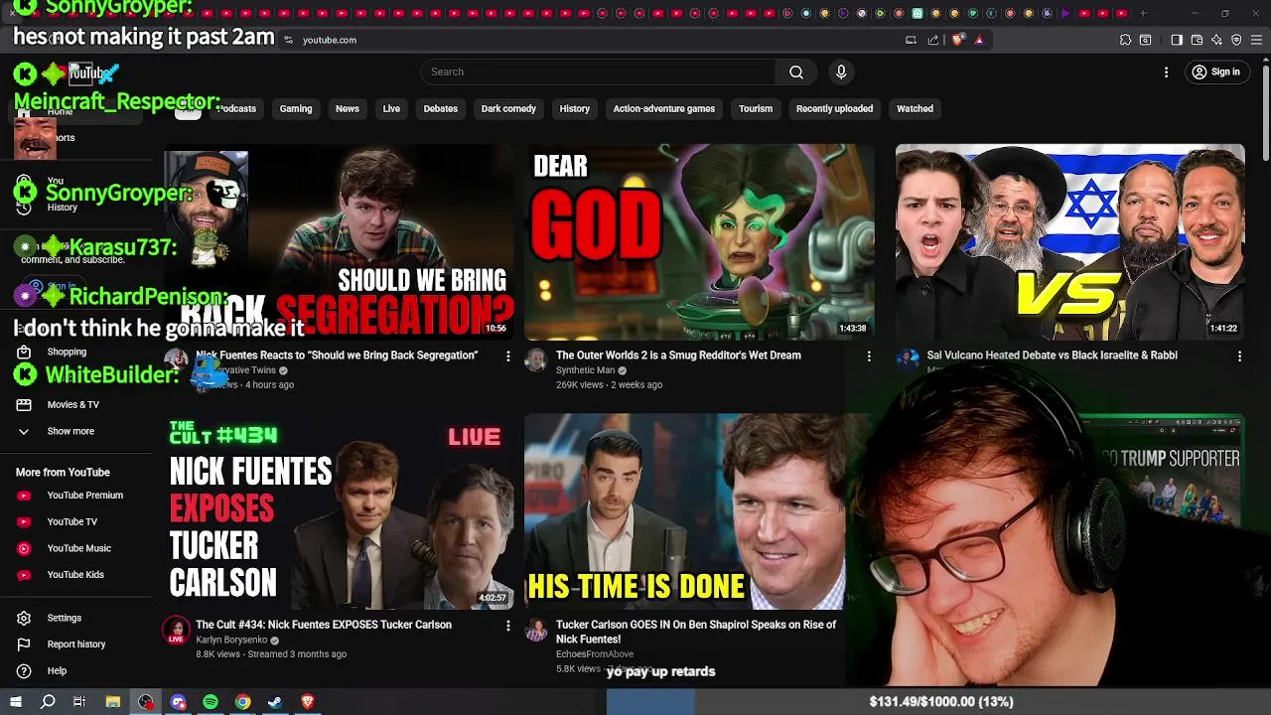Open more options for Outer Worlds 2 video
The image size is (1271, 715).
[x=869, y=356]
